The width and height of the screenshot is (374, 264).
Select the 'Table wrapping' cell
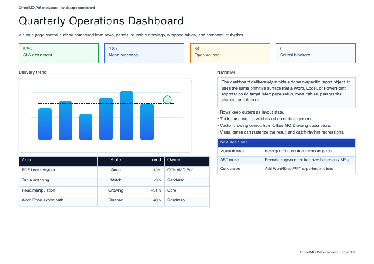point(58,181)
